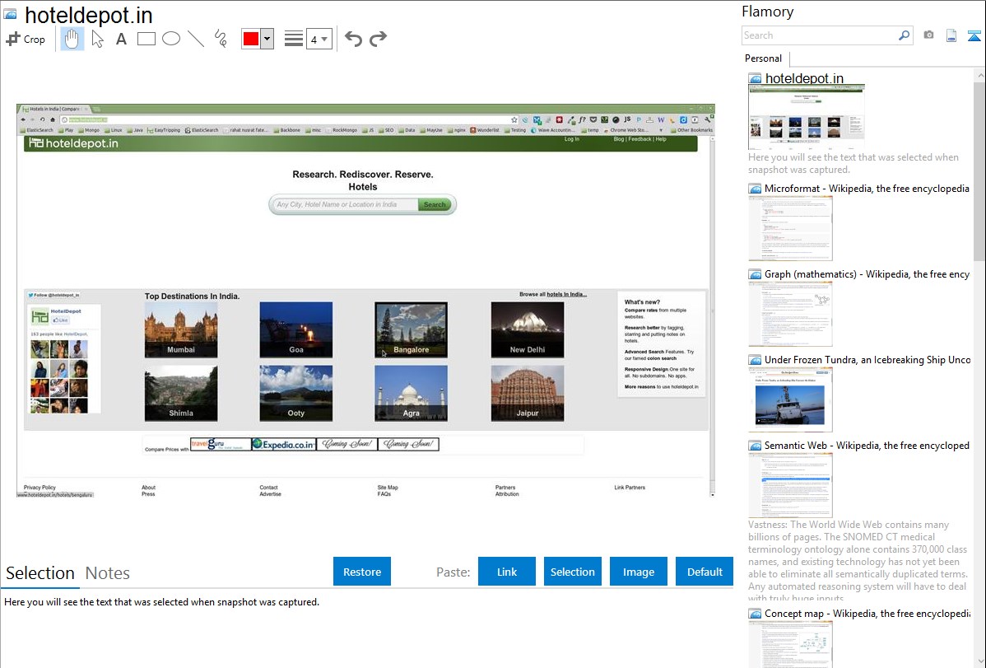Activate the hand pan tool

pyautogui.click(x=72, y=39)
